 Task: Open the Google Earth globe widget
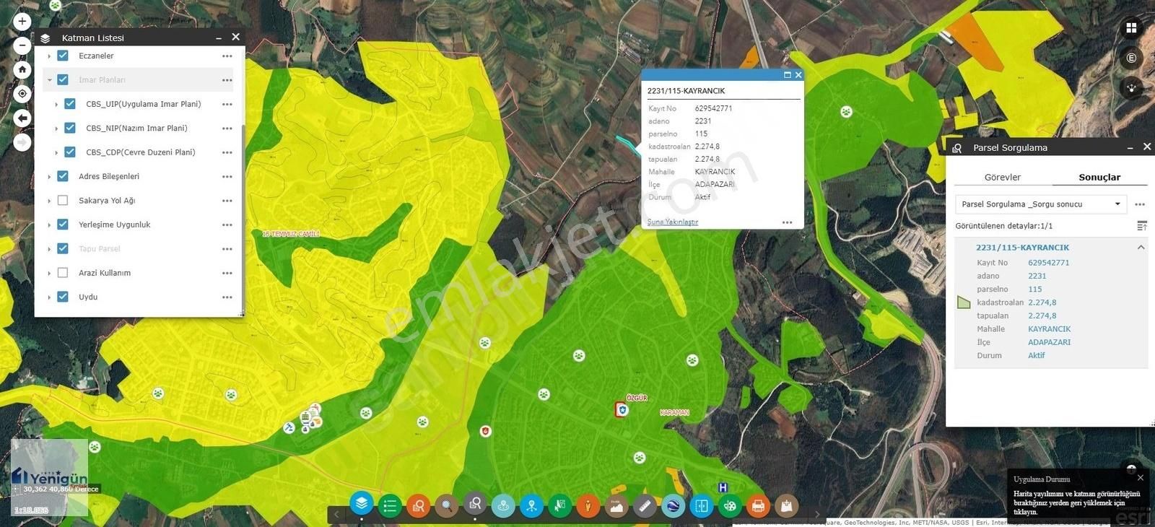673,506
